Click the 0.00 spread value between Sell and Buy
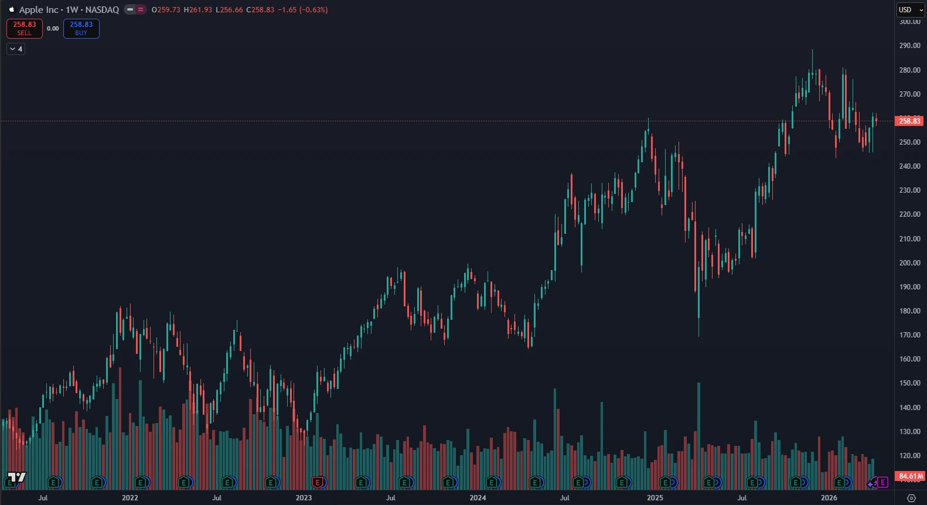 (x=53, y=29)
